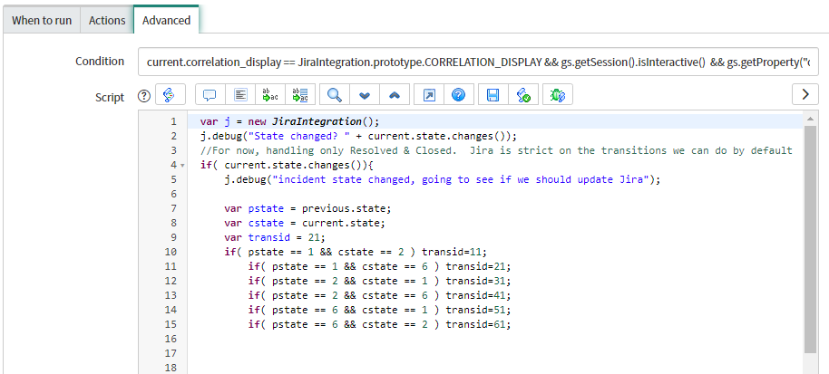829x374 pixels.
Task: Click the Replace All icon
Action: click(x=300, y=95)
